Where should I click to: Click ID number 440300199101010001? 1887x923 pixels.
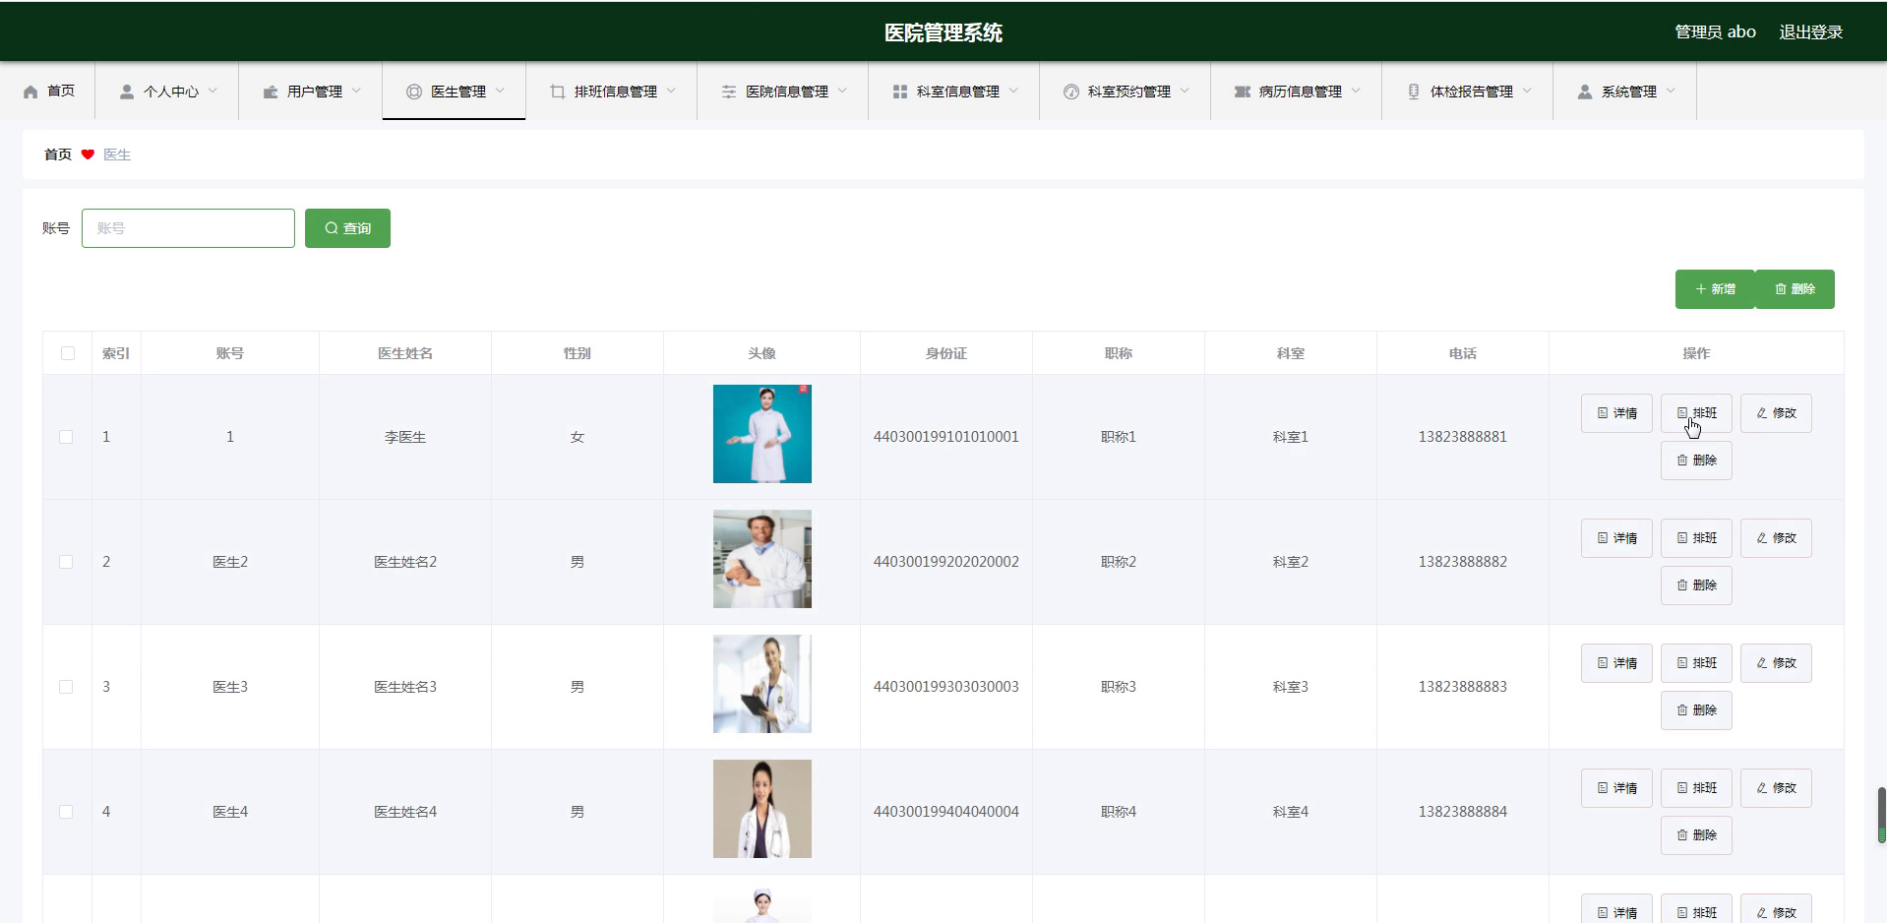[x=946, y=437]
